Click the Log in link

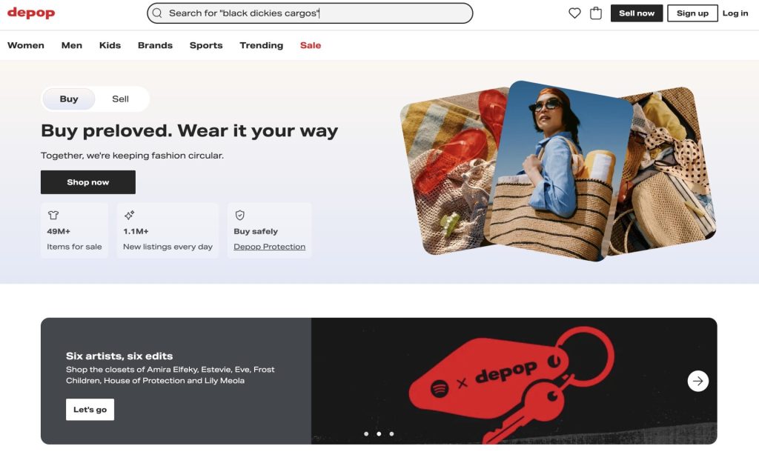[735, 13]
